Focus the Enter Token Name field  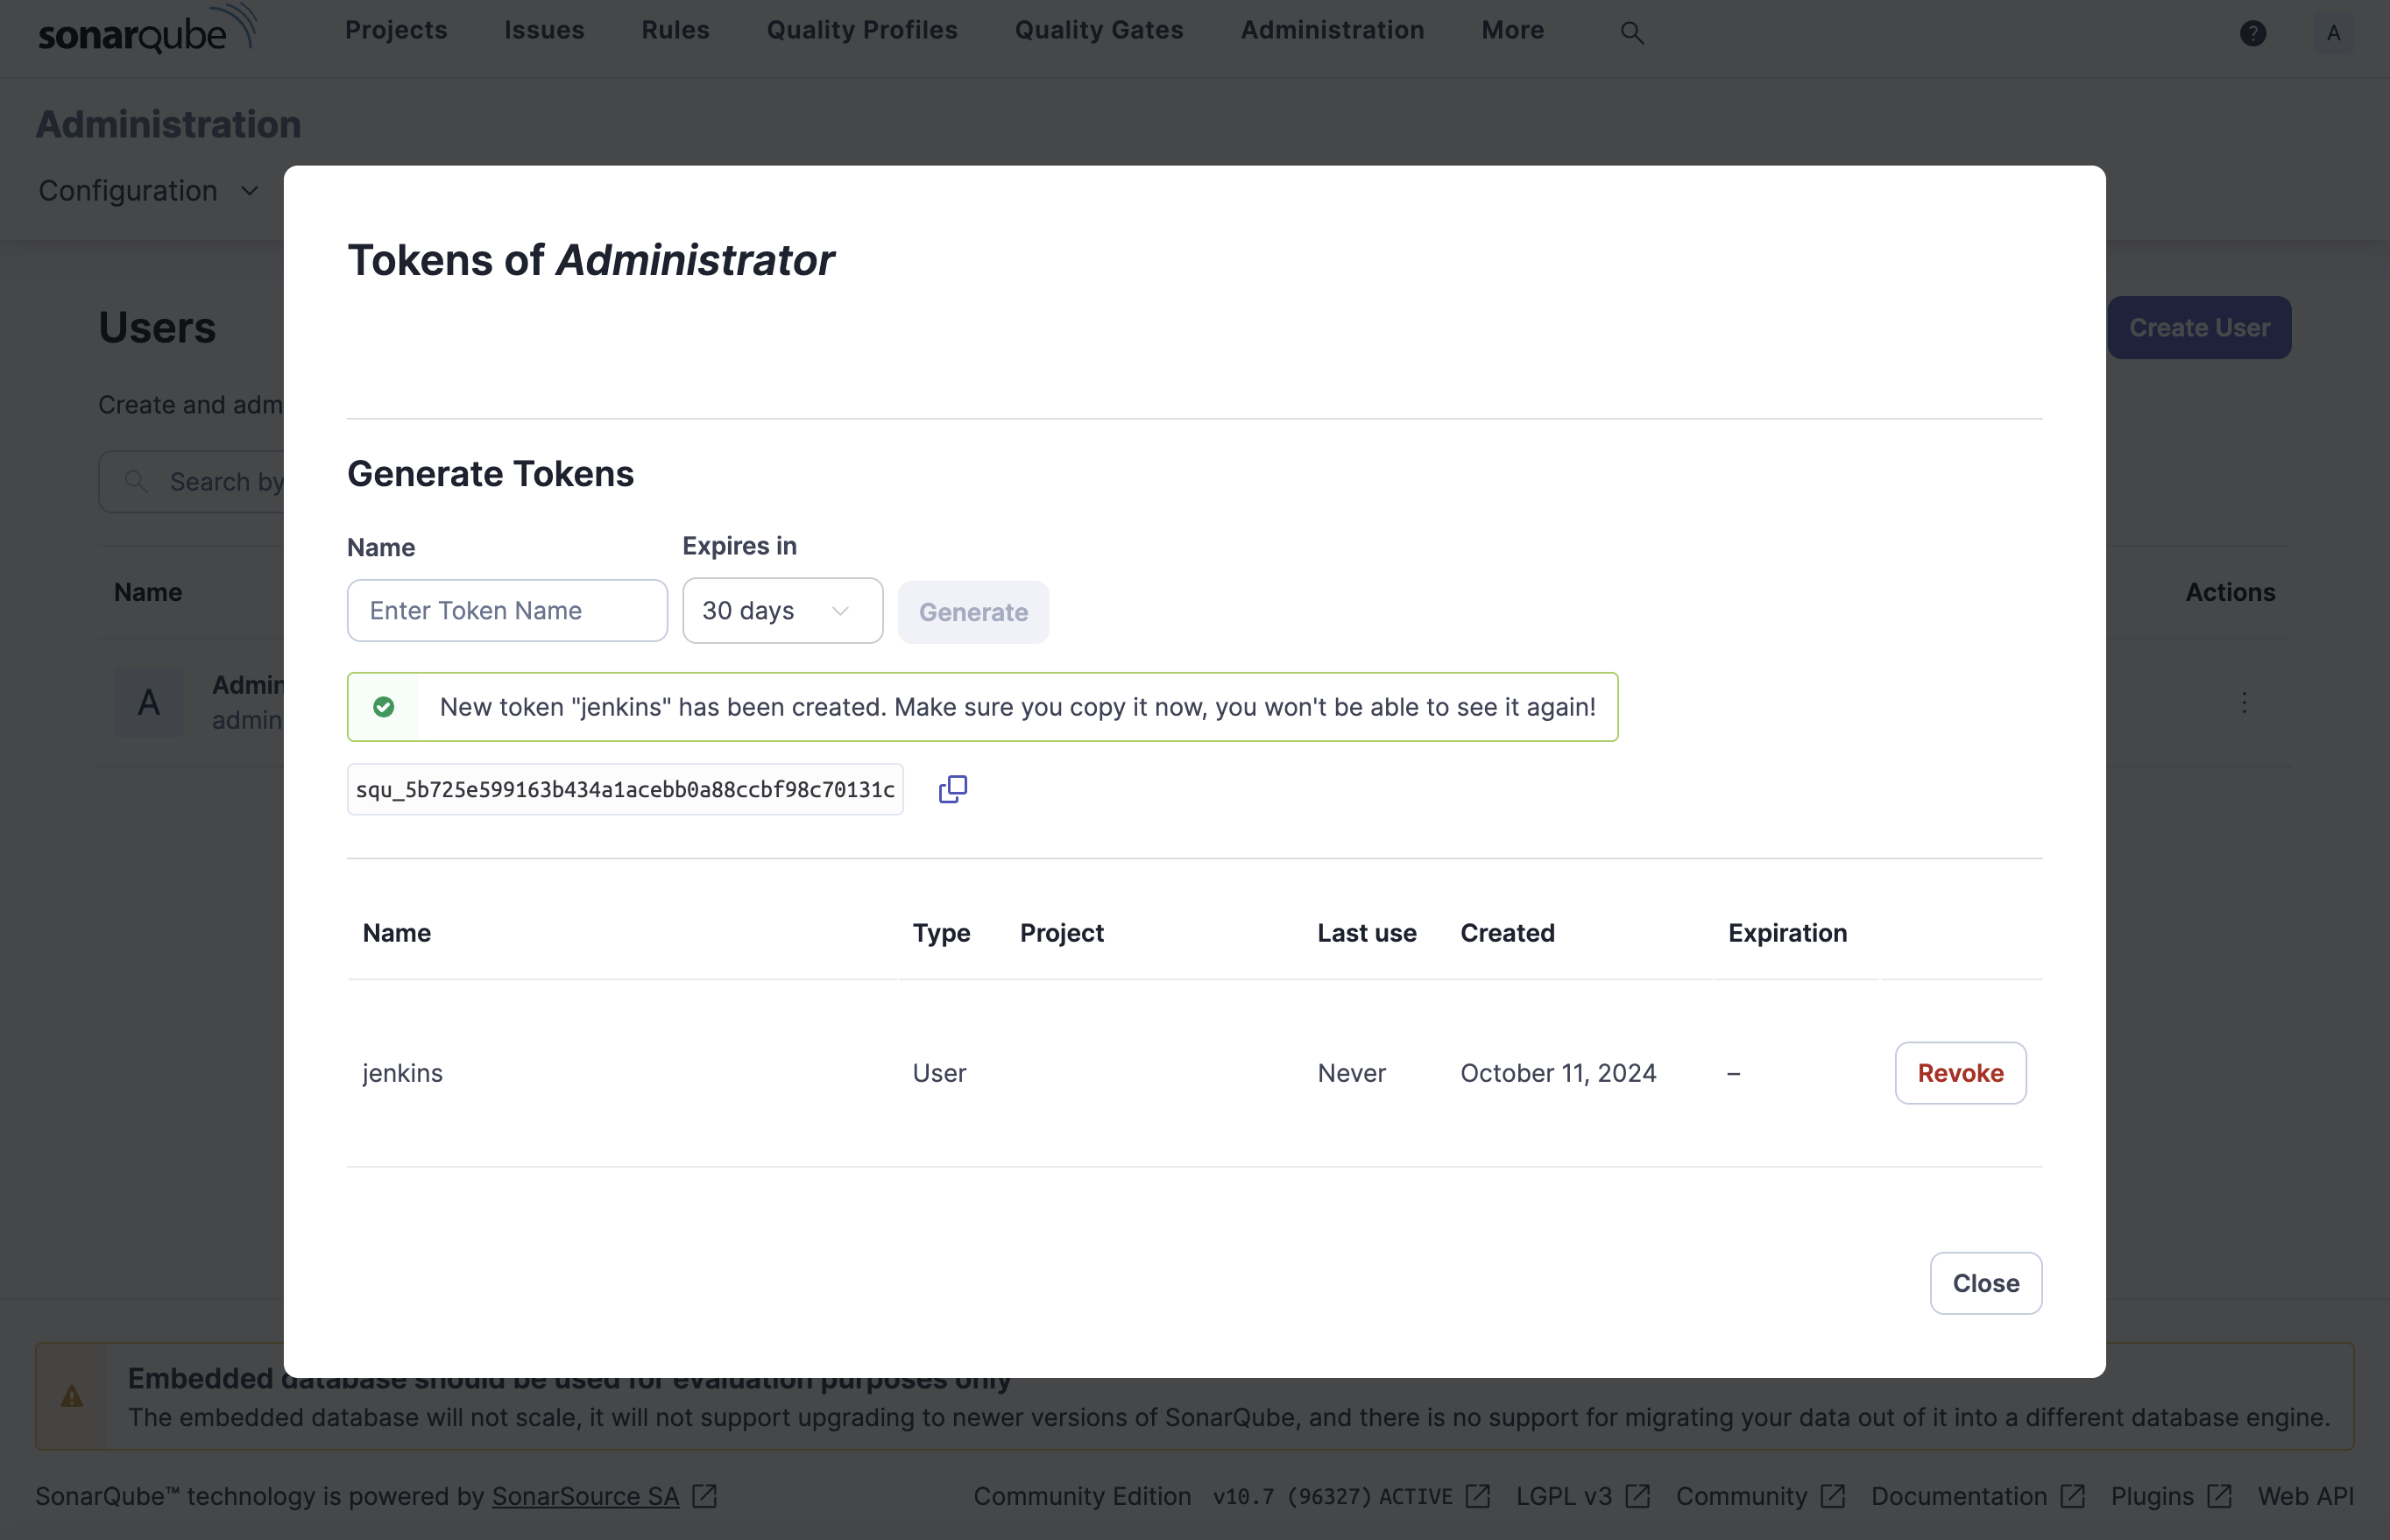(x=507, y=610)
